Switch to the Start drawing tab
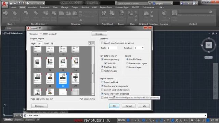Screen dimensions: 219x123 (9, 28)
